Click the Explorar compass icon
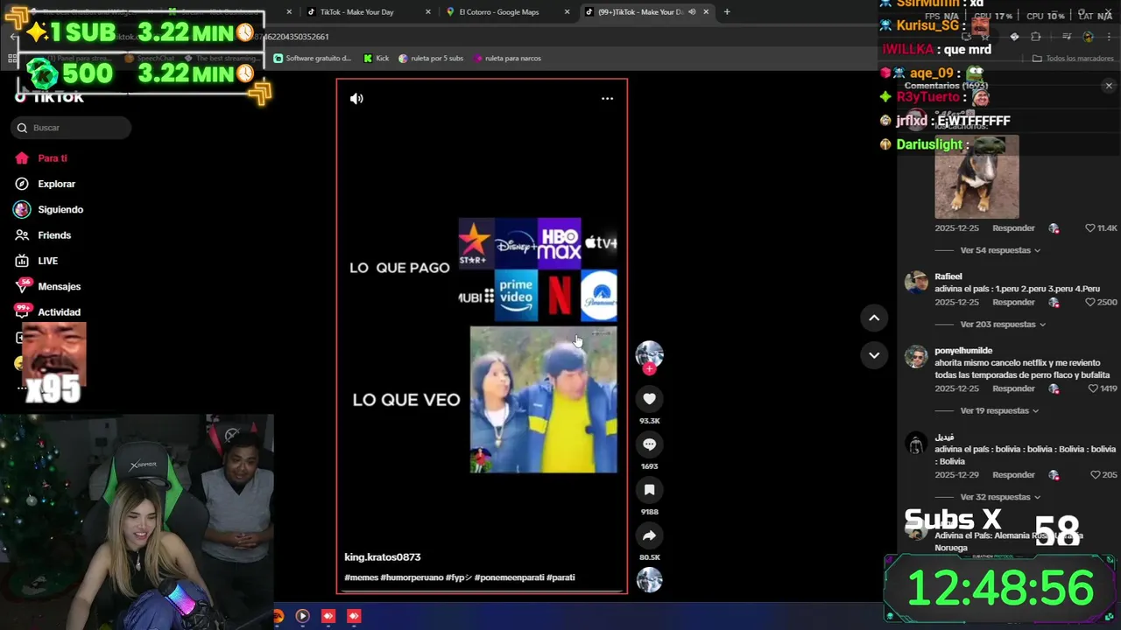The image size is (1121, 630). 22,184
